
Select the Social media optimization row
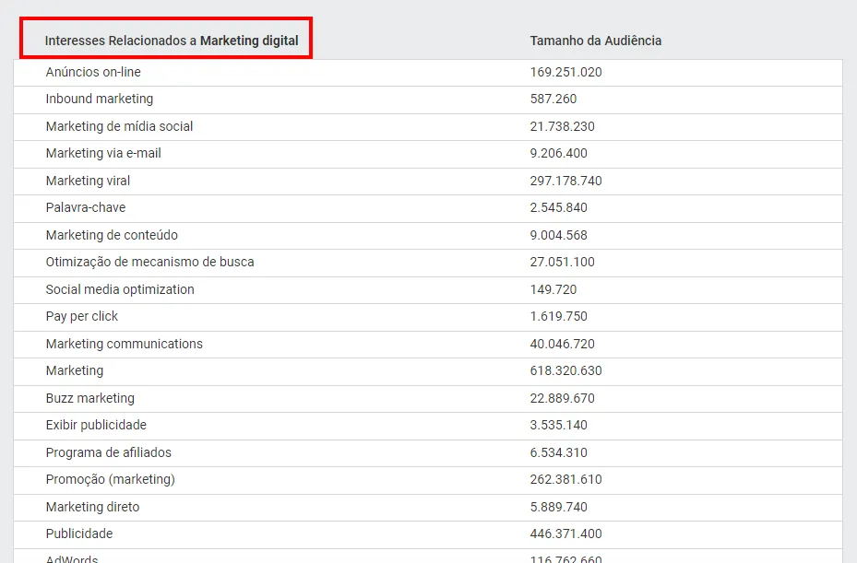point(120,289)
